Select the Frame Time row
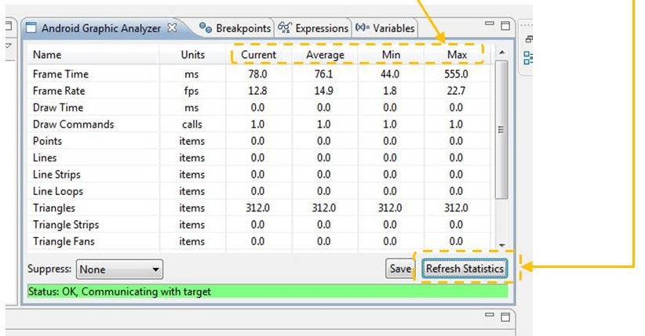Screen dimensions: 645x336 coord(259,74)
